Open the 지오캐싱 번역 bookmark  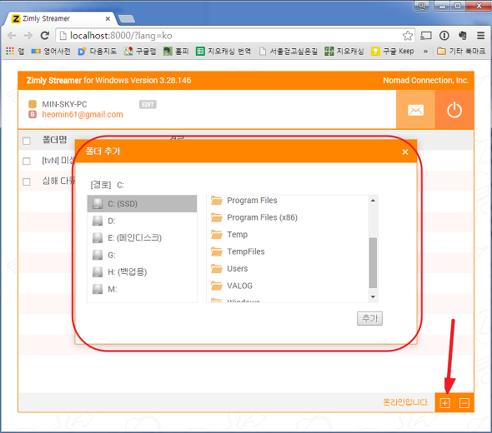[x=223, y=51]
